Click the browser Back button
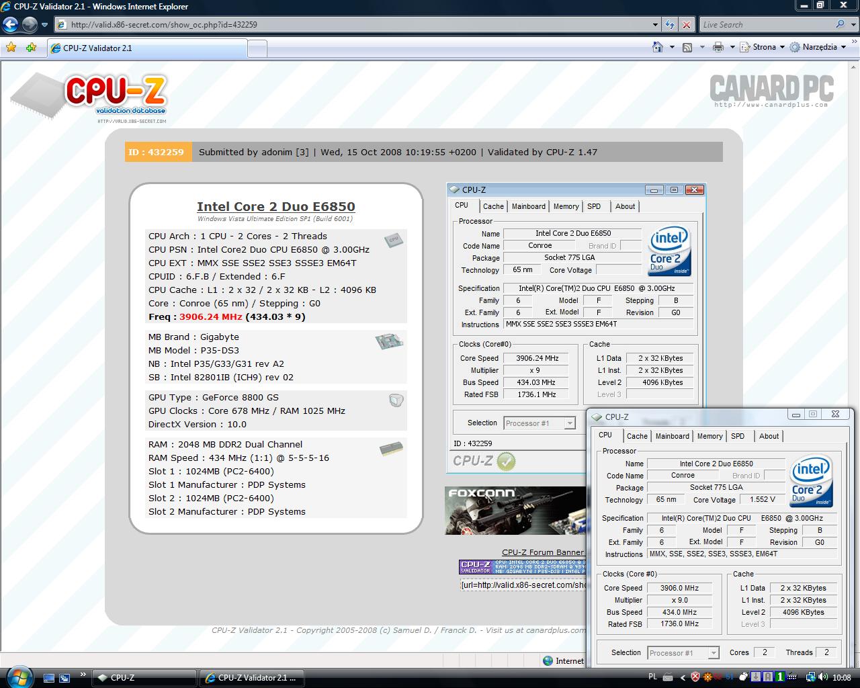Image resolution: width=860 pixels, height=688 pixels. [x=10, y=25]
